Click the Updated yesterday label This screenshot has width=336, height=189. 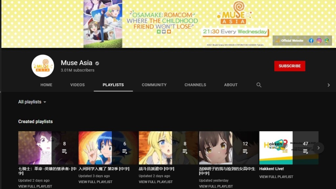click(214, 180)
